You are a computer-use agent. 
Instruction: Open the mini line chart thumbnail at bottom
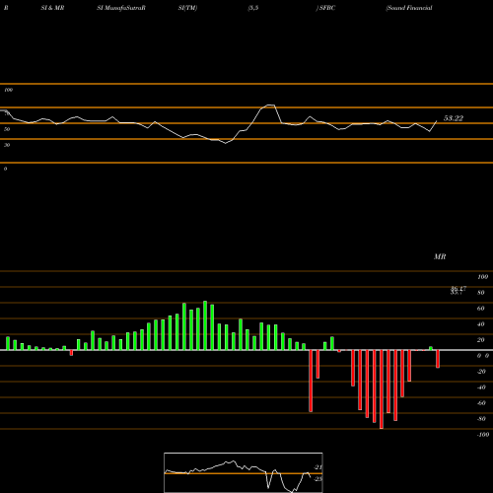[244, 472]
